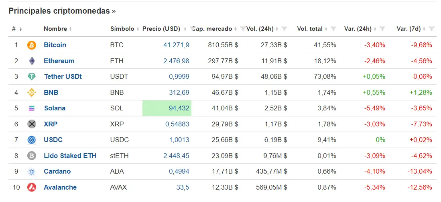
Task: Open the Bitcoin name link
Action: pos(55,45)
